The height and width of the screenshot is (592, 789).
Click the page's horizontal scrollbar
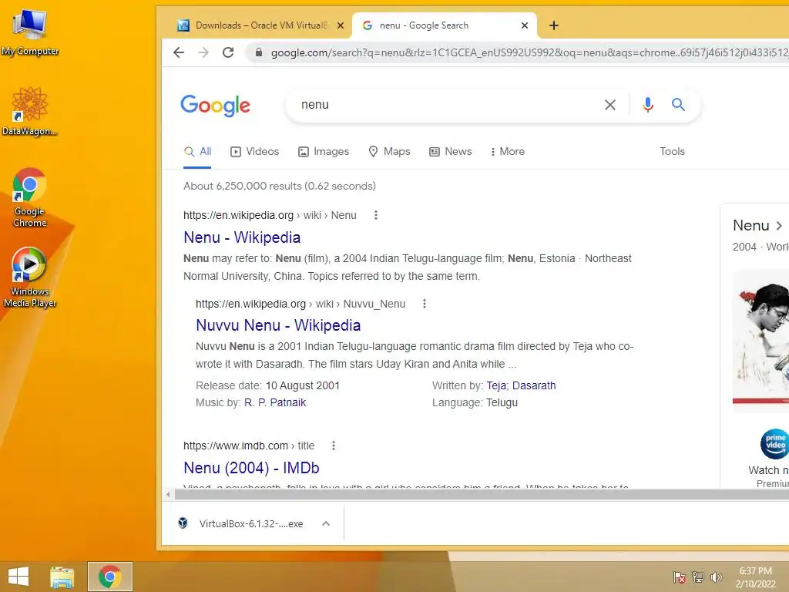point(481,494)
